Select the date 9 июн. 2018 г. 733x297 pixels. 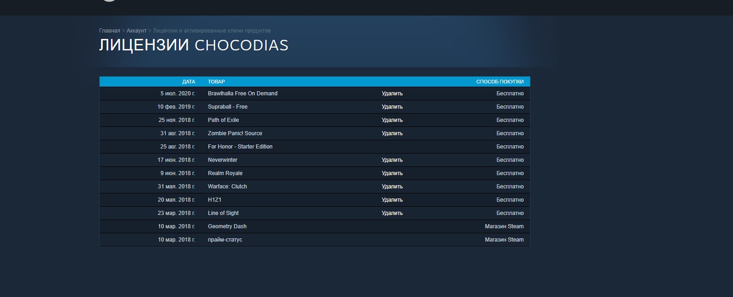(178, 173)
